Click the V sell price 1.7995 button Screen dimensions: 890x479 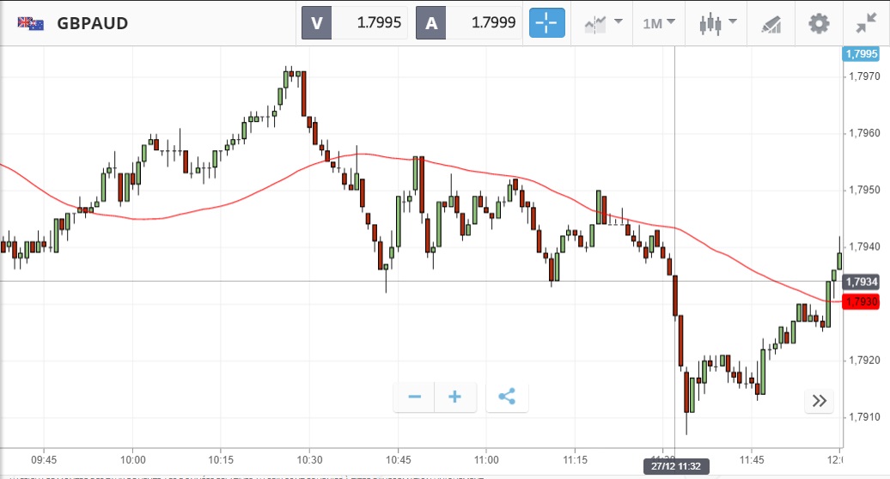pyautogui.click(x=354, y=23)
